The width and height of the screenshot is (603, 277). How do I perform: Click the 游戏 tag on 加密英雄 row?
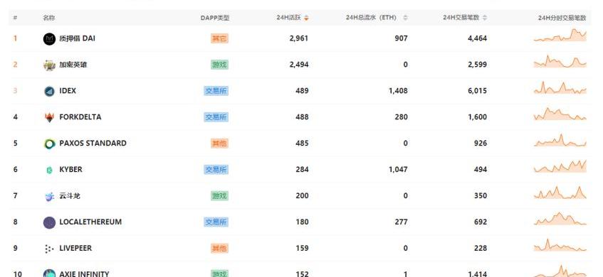click(219, 65)
